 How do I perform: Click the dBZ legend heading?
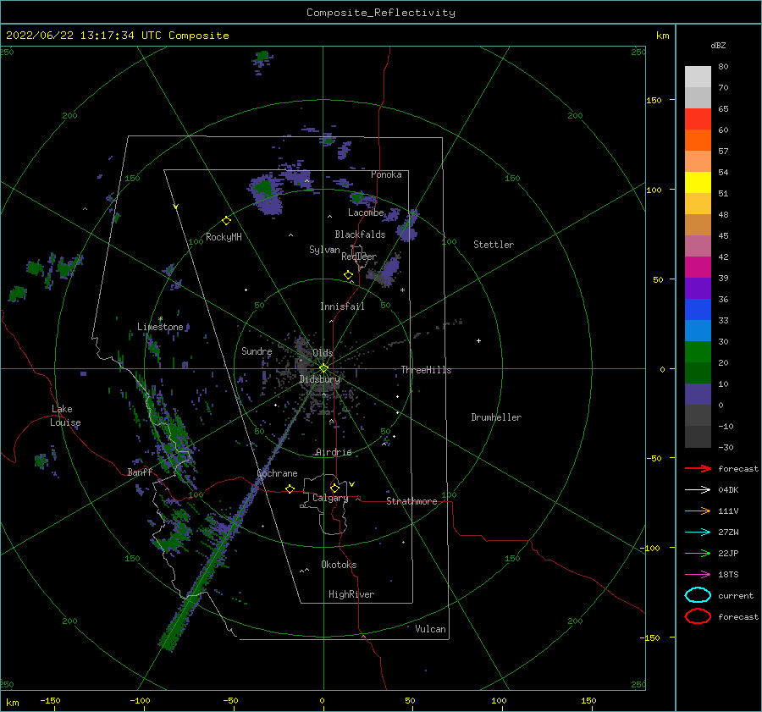(718, 45)
